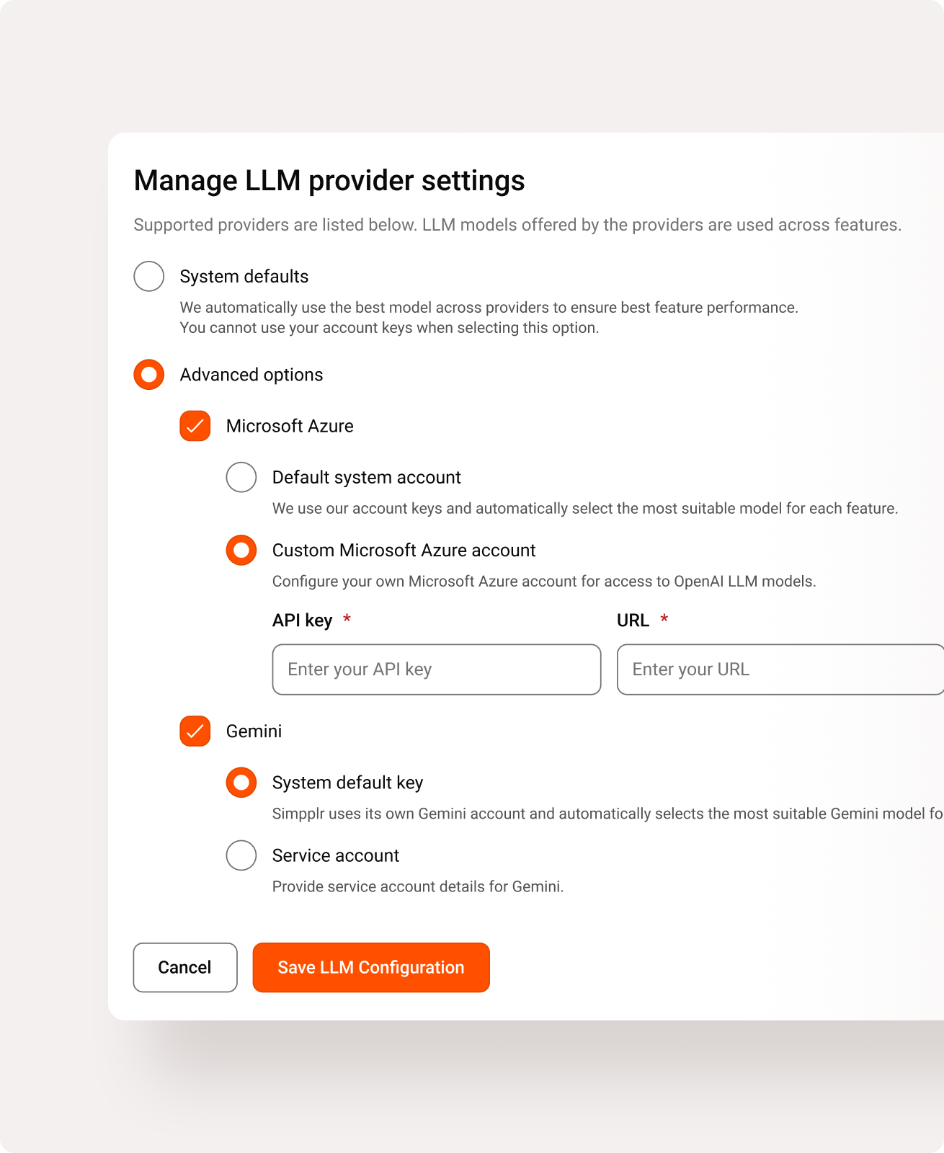The width and height of the screenshot is (944, 1153).
Task: Select the Advanced options radio button
Action: coord(149,375)
